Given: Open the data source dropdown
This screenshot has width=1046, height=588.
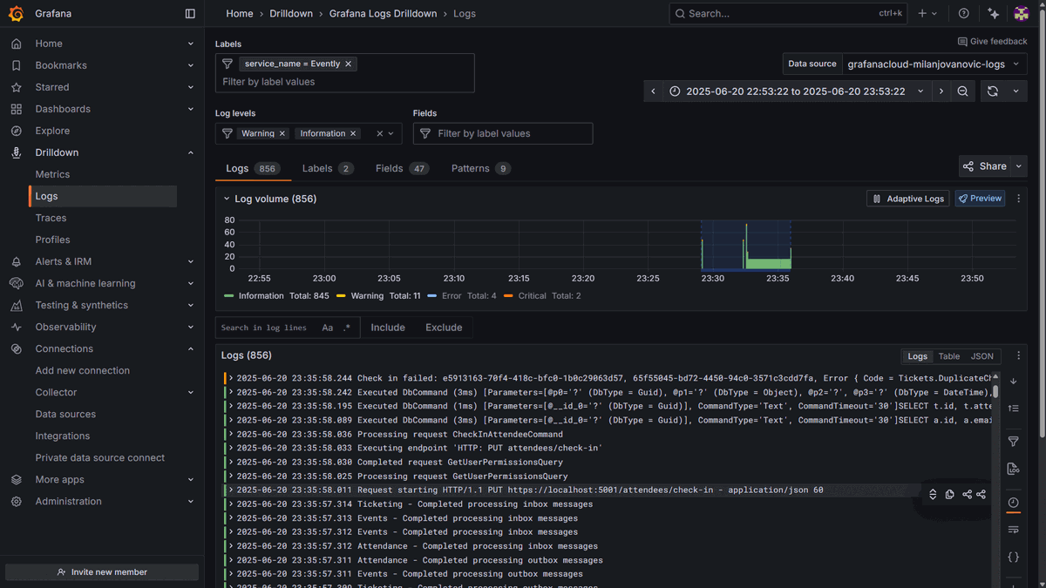Looking at the screenshot, I should coord(934,64).
